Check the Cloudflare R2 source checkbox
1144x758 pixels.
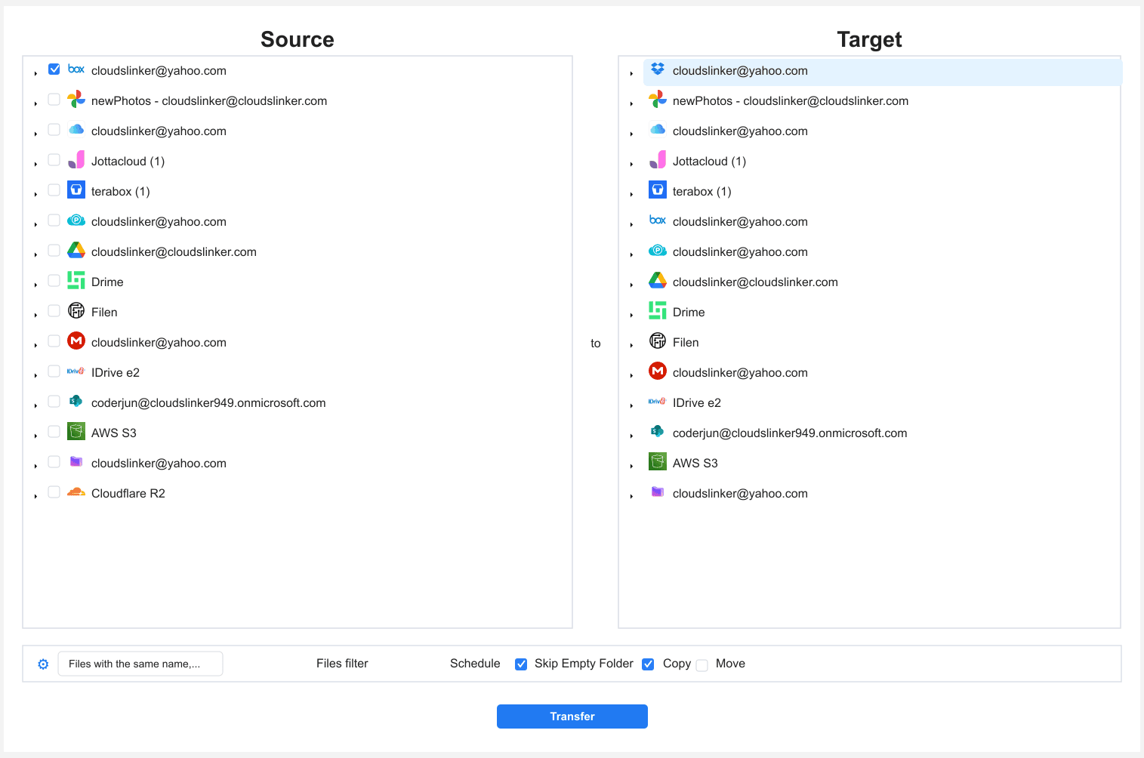[54, 491]
